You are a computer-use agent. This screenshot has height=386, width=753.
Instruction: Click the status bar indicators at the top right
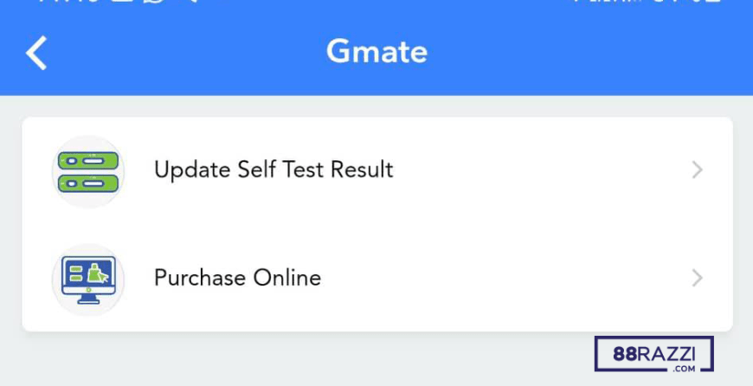[x=648, y=2]
